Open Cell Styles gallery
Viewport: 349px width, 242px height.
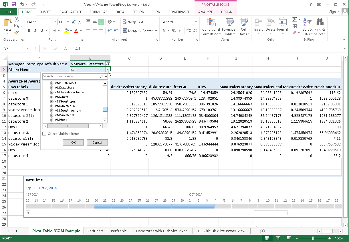[x=244, y=27]
